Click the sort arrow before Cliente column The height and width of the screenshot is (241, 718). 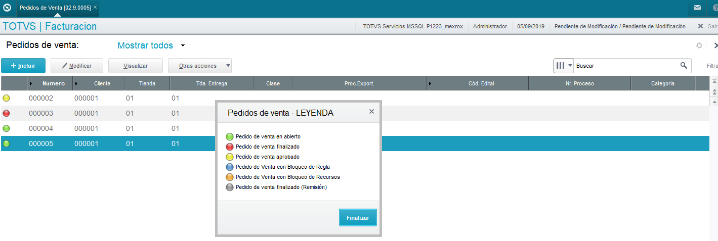(76, 83)
